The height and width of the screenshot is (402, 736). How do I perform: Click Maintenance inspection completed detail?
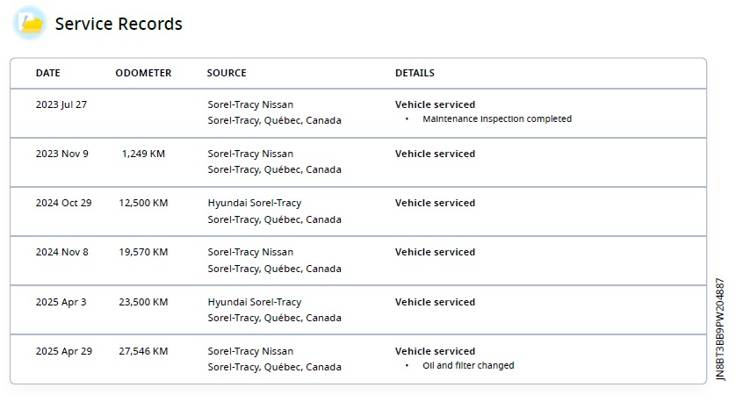[x=497, y=119]
